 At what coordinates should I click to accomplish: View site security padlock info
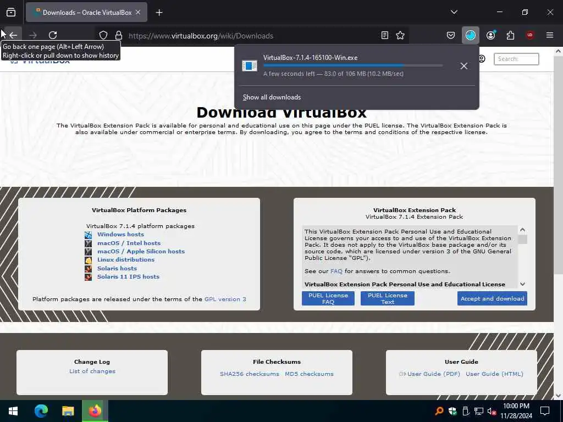click(x=119, y=35)
